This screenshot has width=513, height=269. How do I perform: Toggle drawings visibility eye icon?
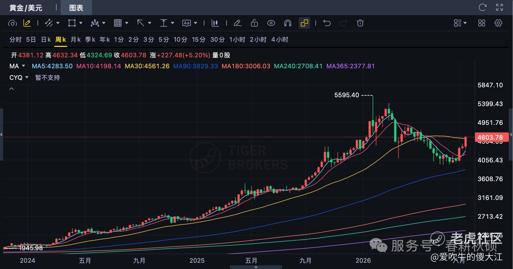pyautogui.click(x=271, y=23)
